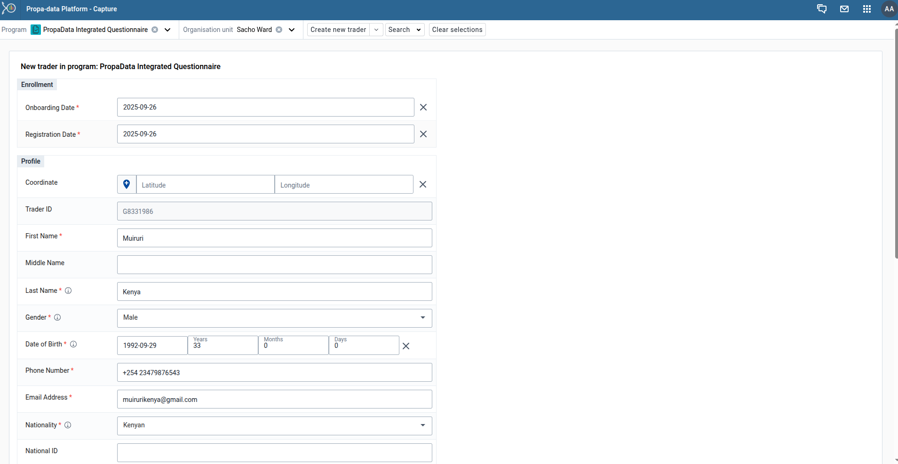Clear the Onboarding Date field
The width and height of the screenshot is (898, 464).
[x=423, y=107]
